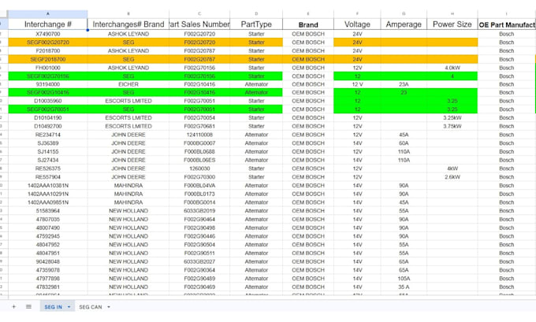This screenshot has height=322, width=536.
Task: Select cell containing RE234714
Action: pos(48,135)
